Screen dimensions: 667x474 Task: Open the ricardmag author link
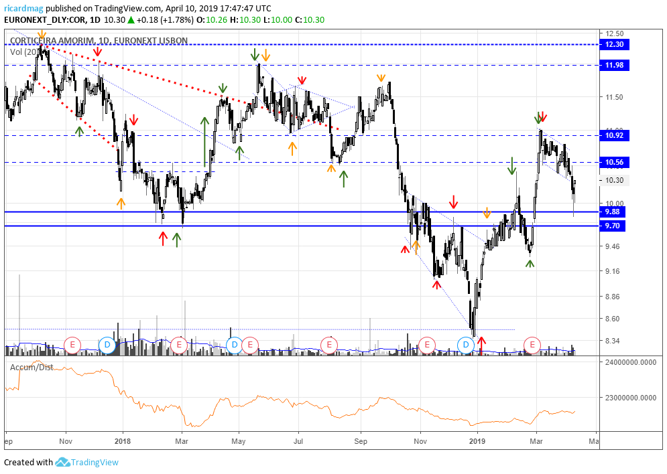(23, 8)
